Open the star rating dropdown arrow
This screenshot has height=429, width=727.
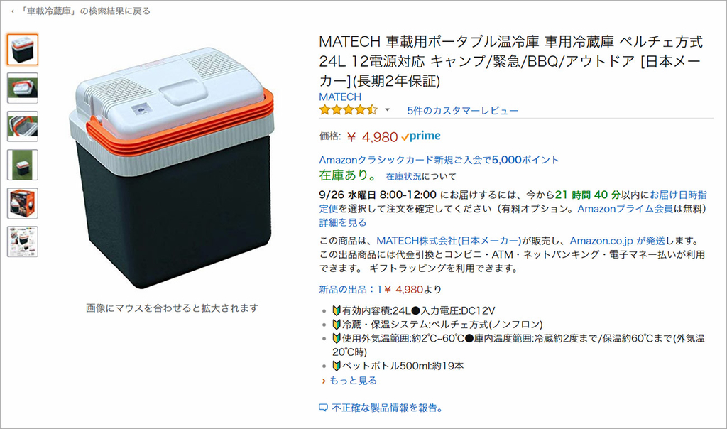pyautogui.click(x=388, y=110)
